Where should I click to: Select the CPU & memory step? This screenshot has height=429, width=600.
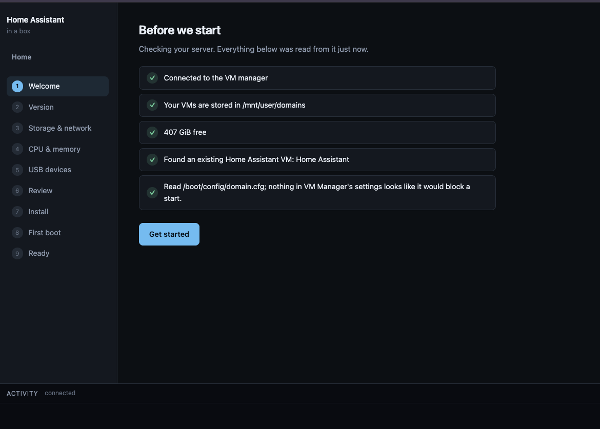[57, 149]
